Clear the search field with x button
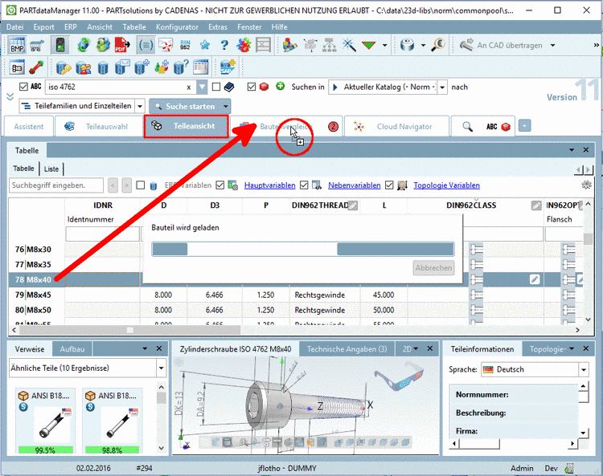Screen dimensions: 603x476 (189, 87)
